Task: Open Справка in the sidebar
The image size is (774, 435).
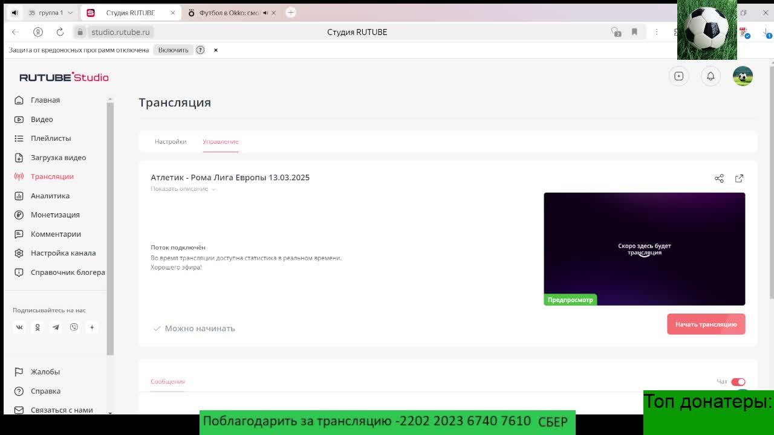Action: point(45,391)
